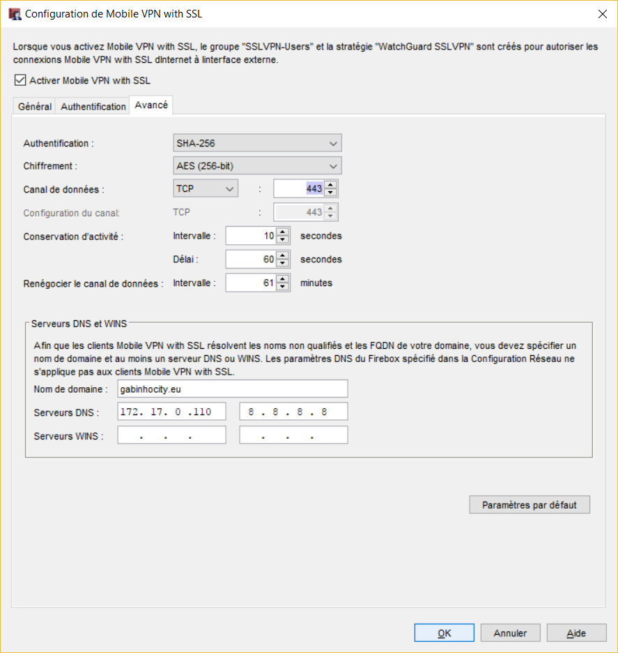This screenshot has width=618, height=653.
Task: Open the TCP Canal de données dropdown
Action: (206, 188)
